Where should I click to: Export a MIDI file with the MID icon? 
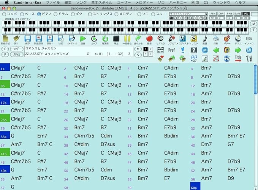[61, 40]
